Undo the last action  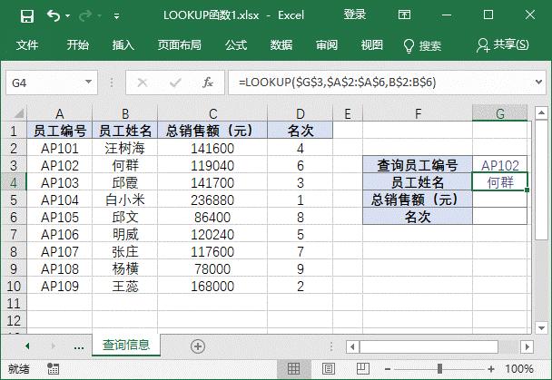pyautogui.click(x=54, y=15)
